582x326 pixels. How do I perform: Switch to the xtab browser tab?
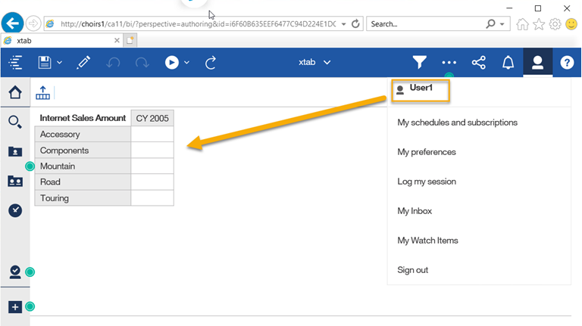click(x=61, y=40)
